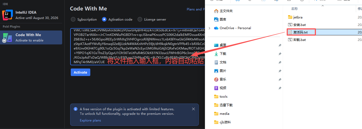Dismiss the free version notification
The image size is (362, 129).
[193, 109]
